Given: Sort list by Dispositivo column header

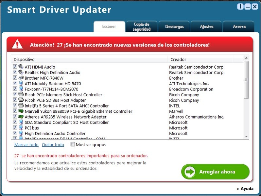Looking at the screenshot, I should pyautogui.click(x=89, y=59).
